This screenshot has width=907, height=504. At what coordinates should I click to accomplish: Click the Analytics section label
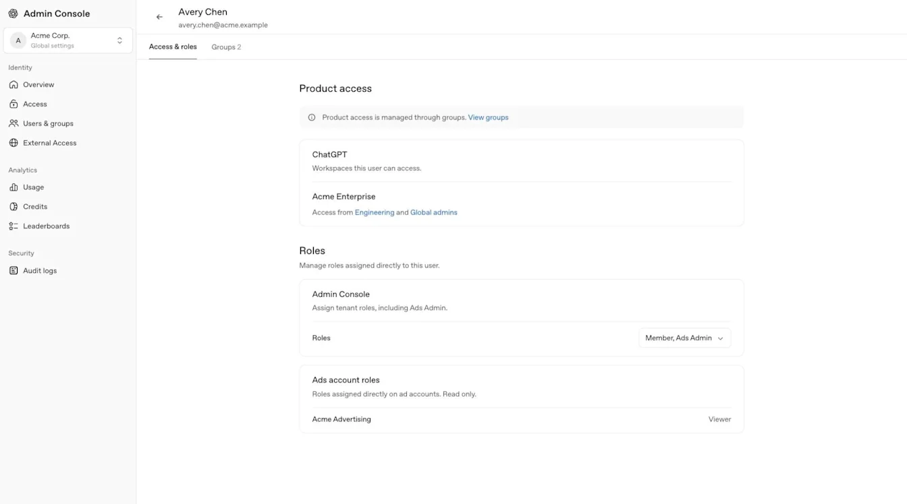point(23,170)
